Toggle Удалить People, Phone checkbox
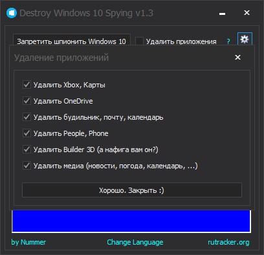The height and width of the screenshot is (255, 264). pyautogui.click(x=27, y=133)
